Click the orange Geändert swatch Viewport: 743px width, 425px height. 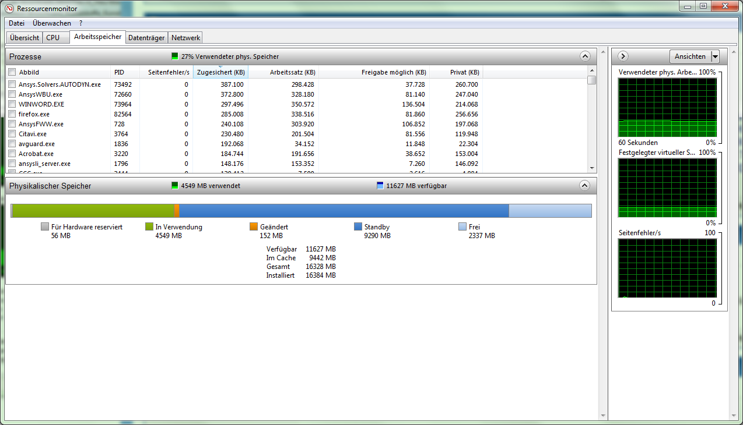254,226
